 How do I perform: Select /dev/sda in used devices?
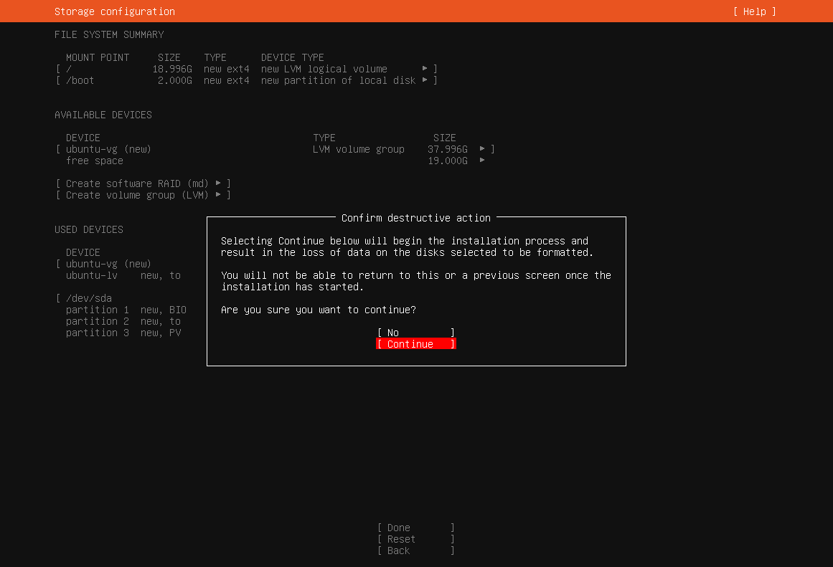pyautogui.click(x=89, y=297)
